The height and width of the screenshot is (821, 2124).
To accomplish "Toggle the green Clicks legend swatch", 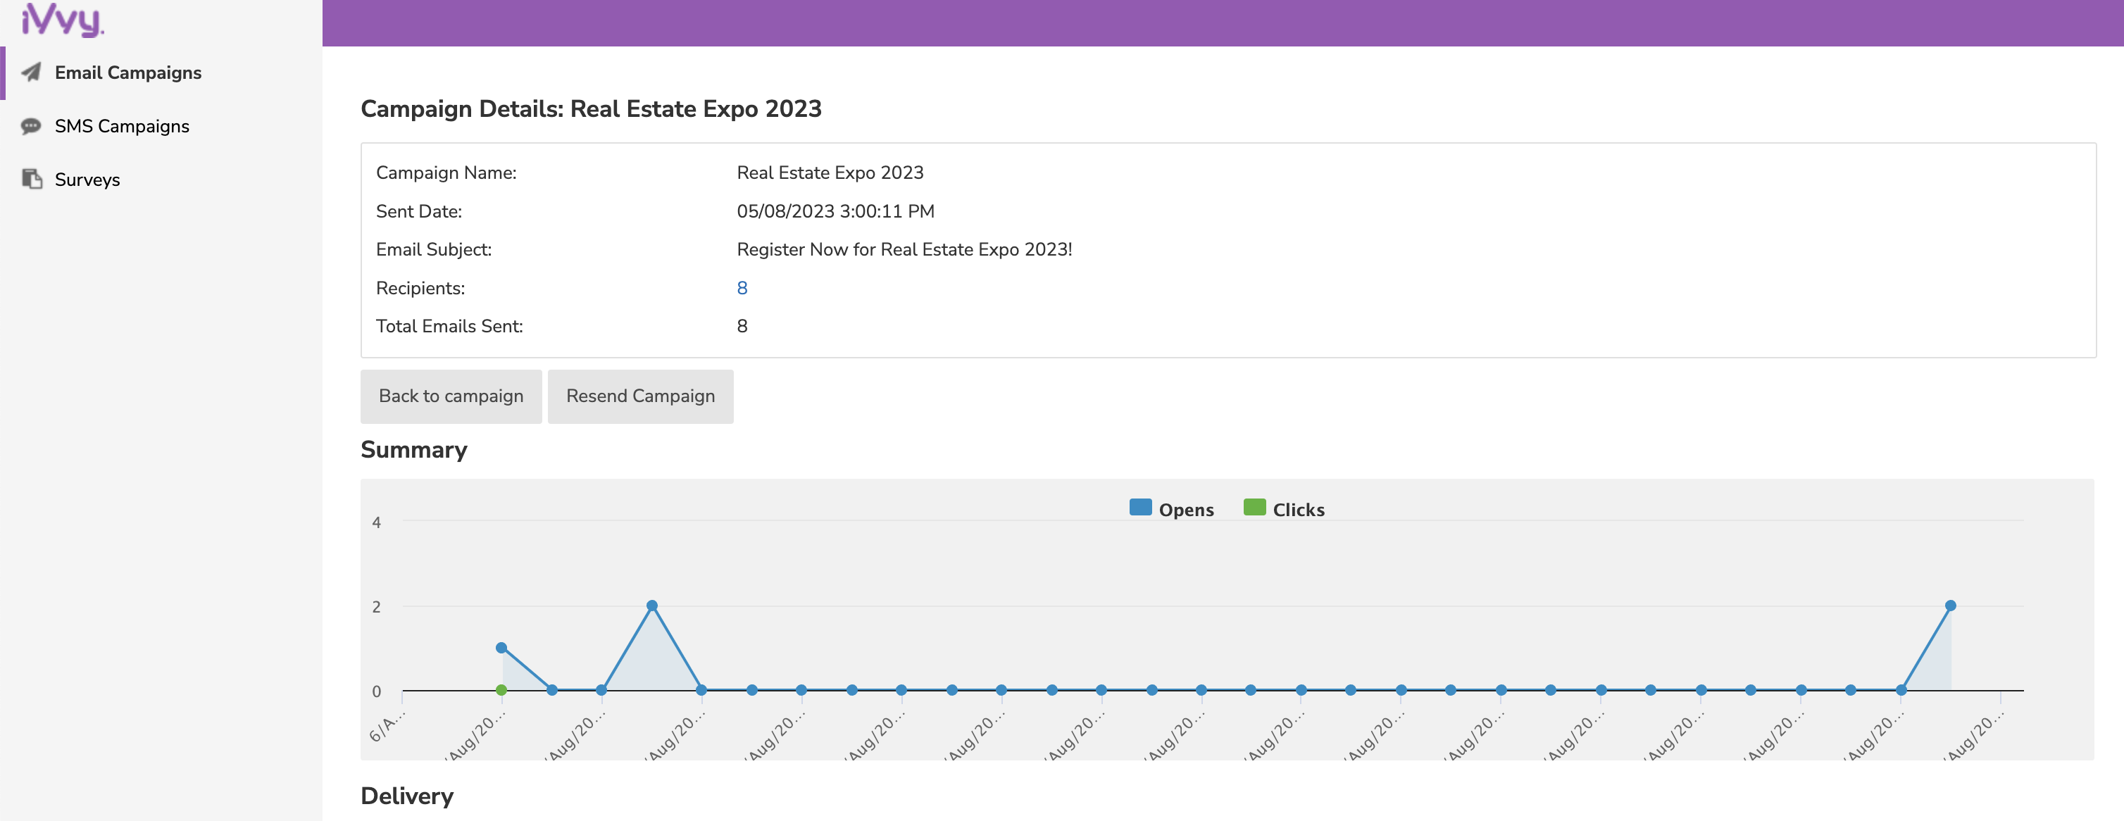I will pos(1254,507).
